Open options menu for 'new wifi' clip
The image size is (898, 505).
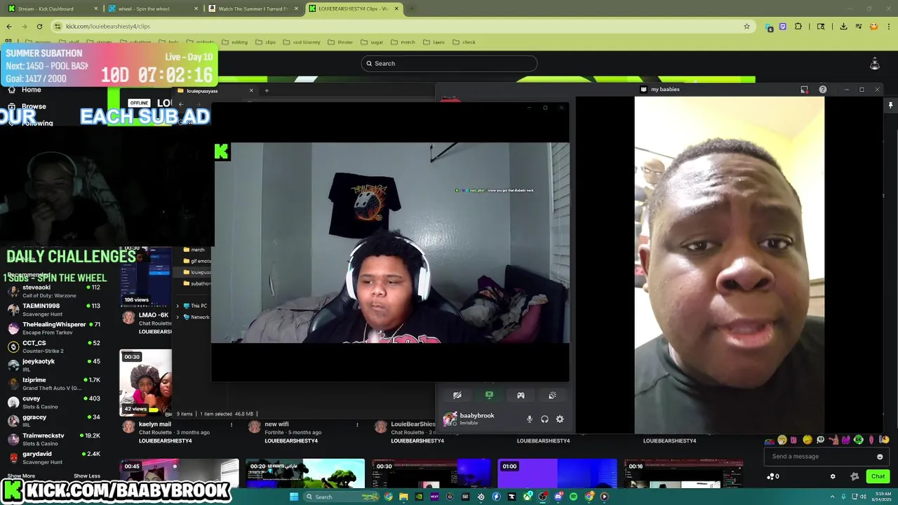[x=357, y=424]
